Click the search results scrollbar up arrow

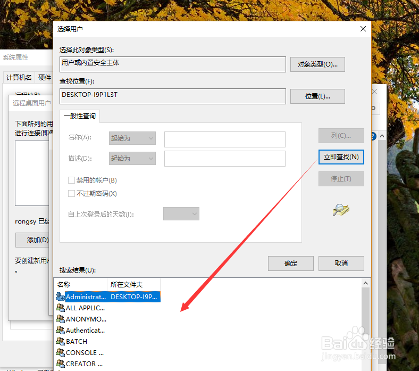pos(365,283)
